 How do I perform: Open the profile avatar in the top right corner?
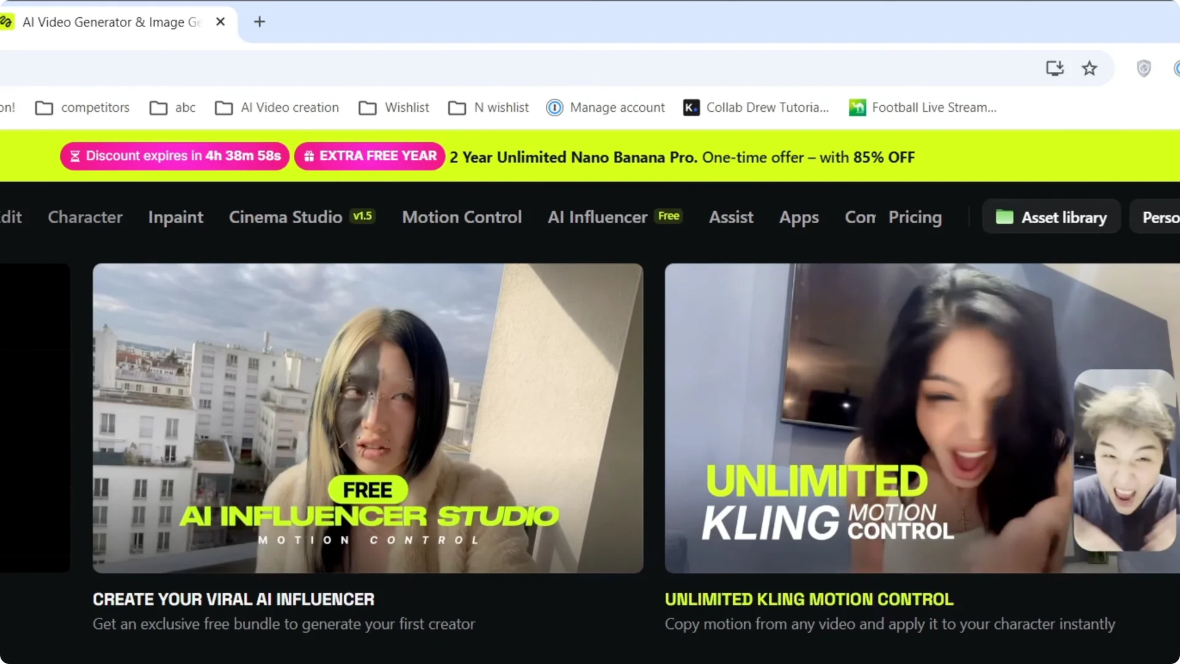pos(1176,68)
